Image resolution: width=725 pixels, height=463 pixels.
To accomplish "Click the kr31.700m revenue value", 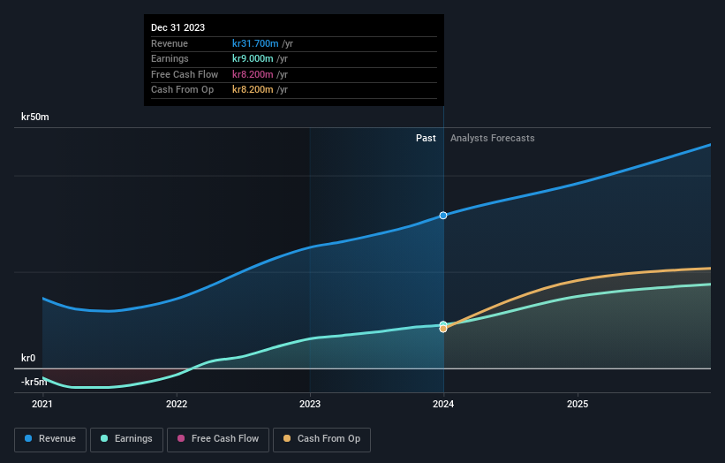I will pyautogui.click(x=255, y=43).
